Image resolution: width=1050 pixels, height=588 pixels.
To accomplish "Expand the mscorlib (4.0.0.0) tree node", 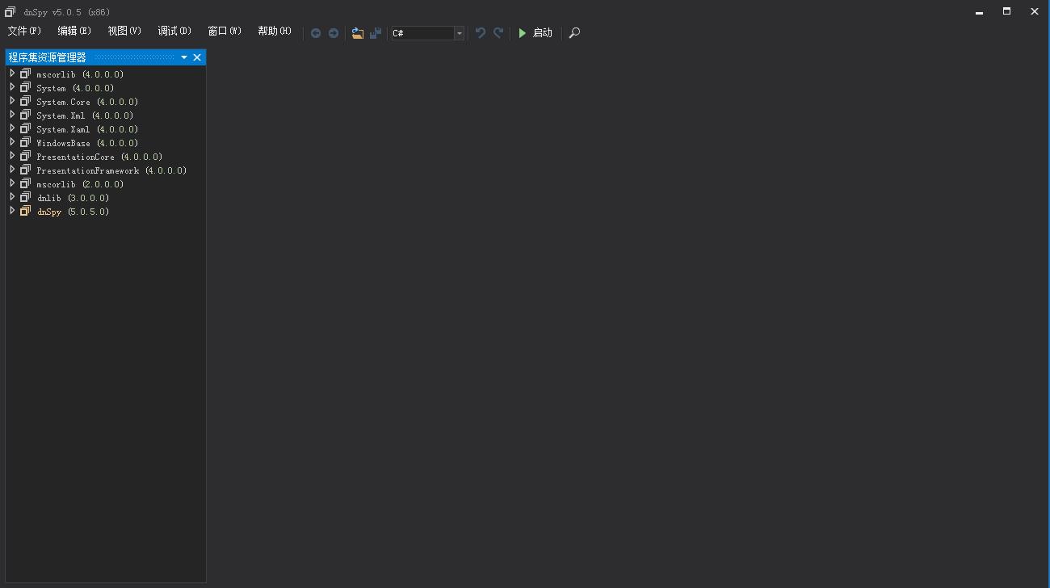I will [12, 73].
